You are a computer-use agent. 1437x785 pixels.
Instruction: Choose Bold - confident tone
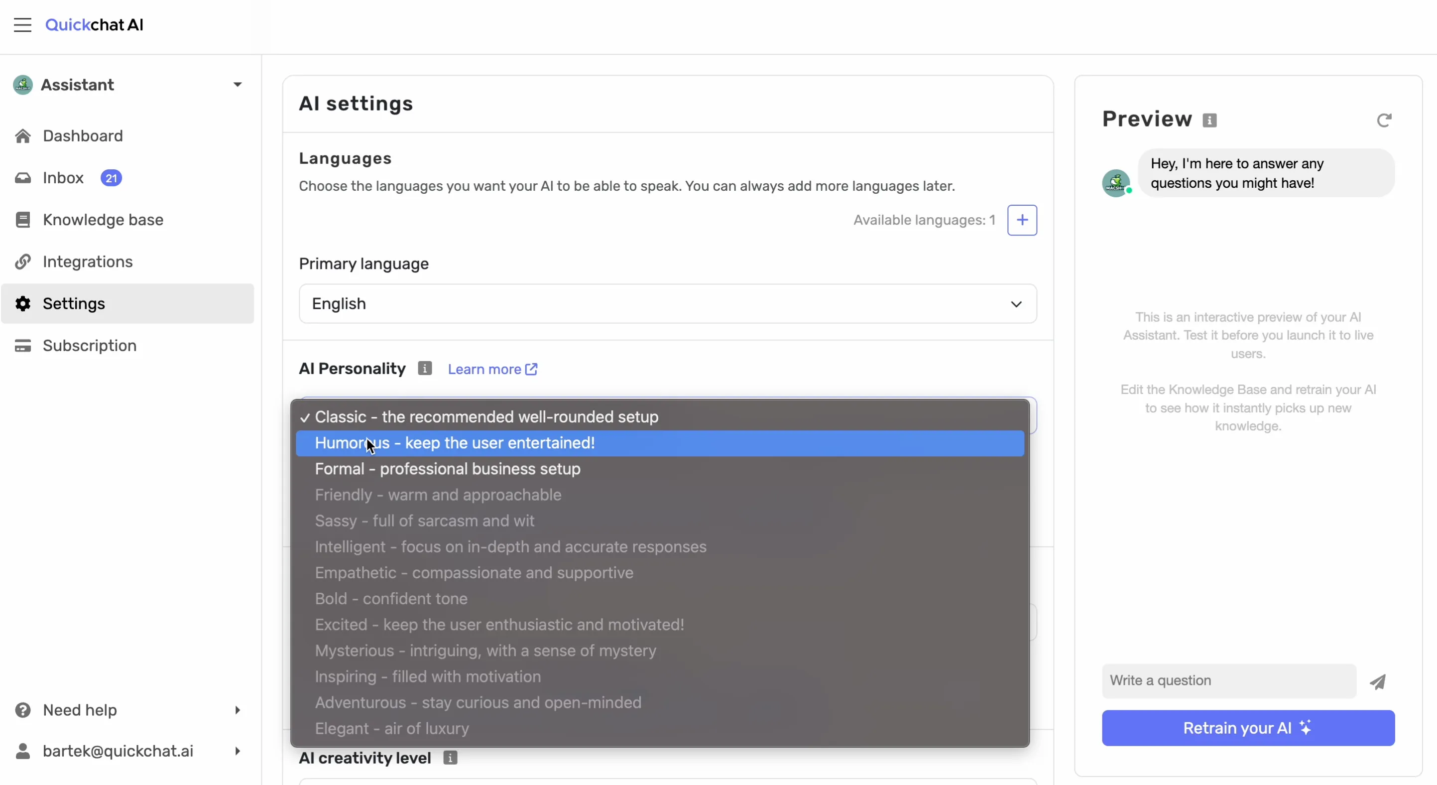coord(660,599)
